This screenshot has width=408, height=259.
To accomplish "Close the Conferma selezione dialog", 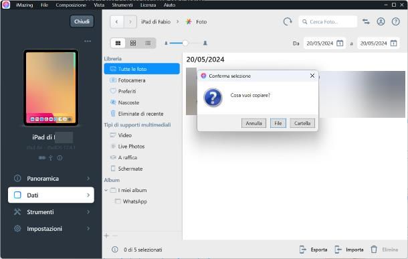I will [312, 76].
